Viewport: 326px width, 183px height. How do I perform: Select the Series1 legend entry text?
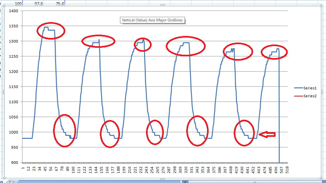point(310,88)
